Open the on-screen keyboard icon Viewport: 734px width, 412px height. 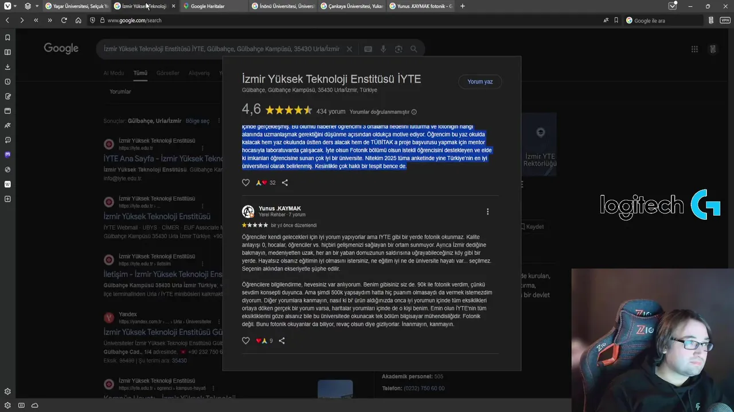coord(368,49)
